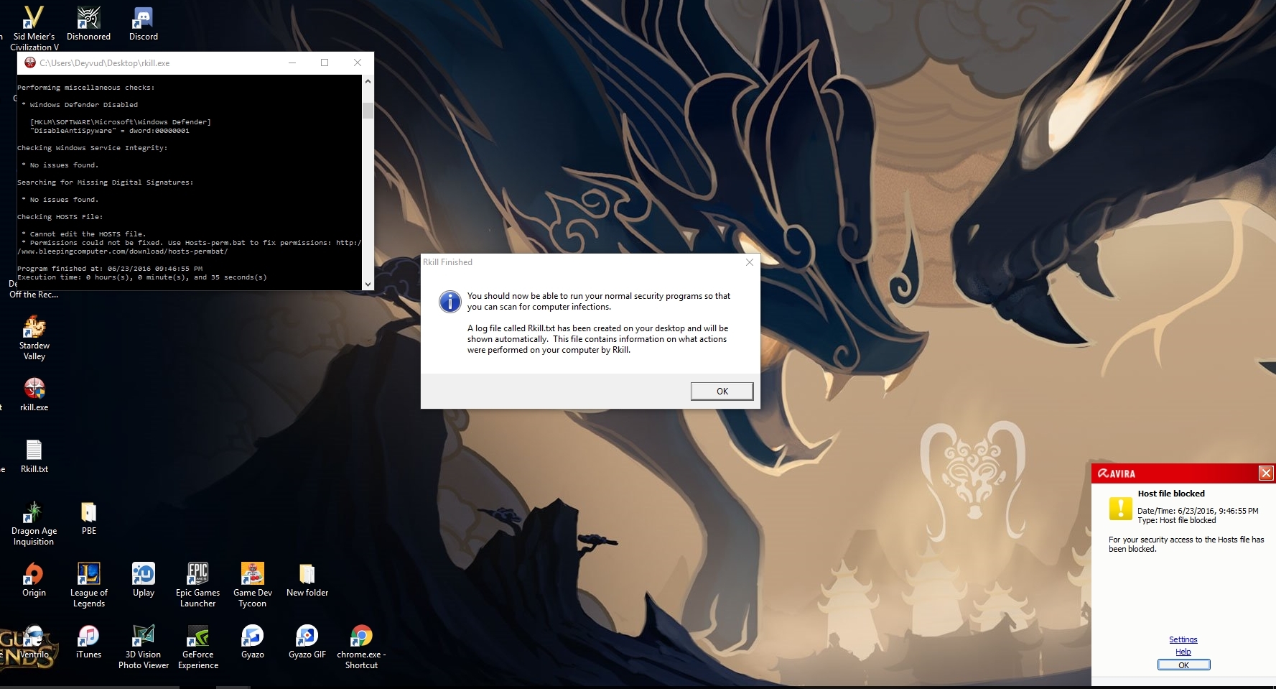Open the Help link in Avira popup
This screenshot has width=1276, height=689.
[x=1183, y=652]
